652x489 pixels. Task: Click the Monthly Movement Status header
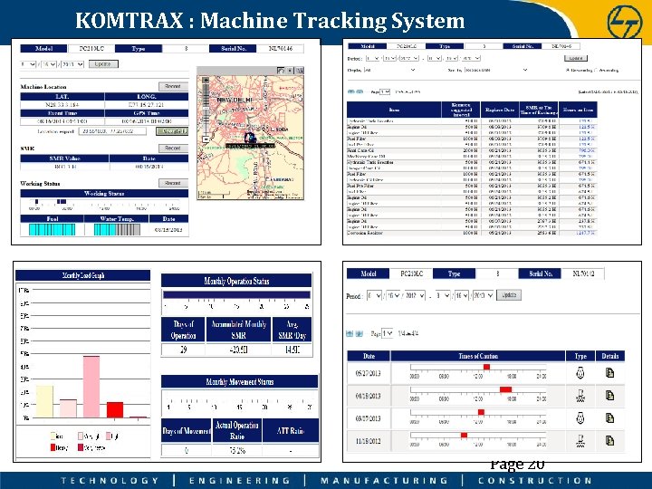click(x=239, y=382)
